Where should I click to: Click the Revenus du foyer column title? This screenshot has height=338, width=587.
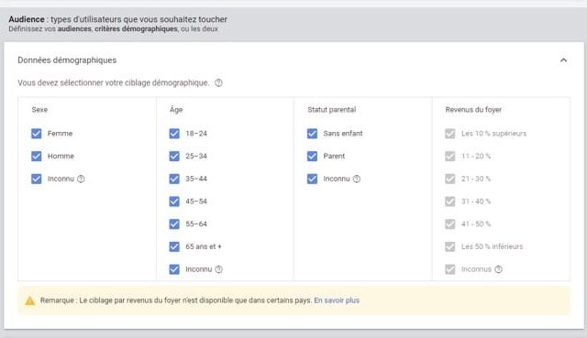click(473, 110)
